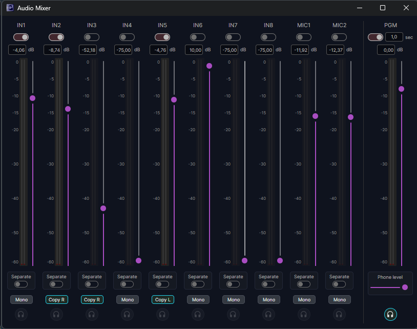This screenshot has width=417, height=329.
Task: Turn on the IN8 channel switch
Action: (268, 37)
